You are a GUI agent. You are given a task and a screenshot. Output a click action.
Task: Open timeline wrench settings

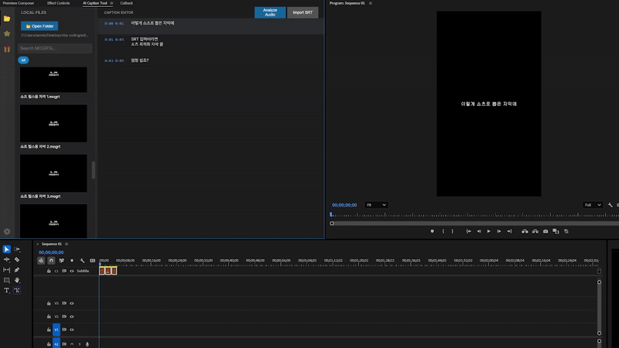point(82,261)
